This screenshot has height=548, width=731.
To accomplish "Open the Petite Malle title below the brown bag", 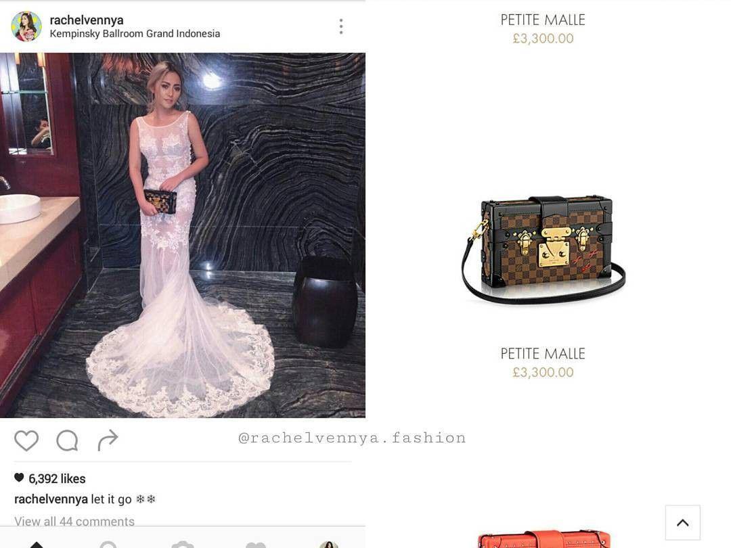I will tap(543, 354).
